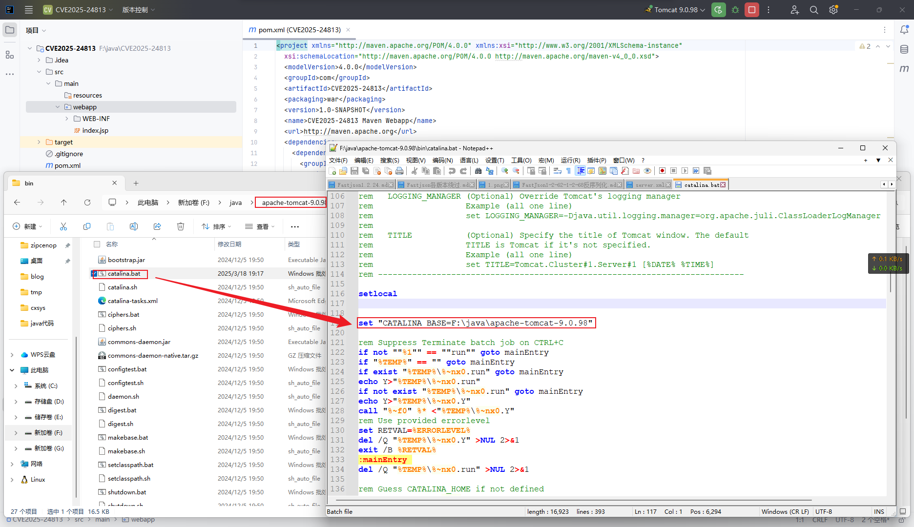Expand 新加卷 (G:) in Explorer sidebar
This screenshot has width=914, height=527.
[16, 448]
